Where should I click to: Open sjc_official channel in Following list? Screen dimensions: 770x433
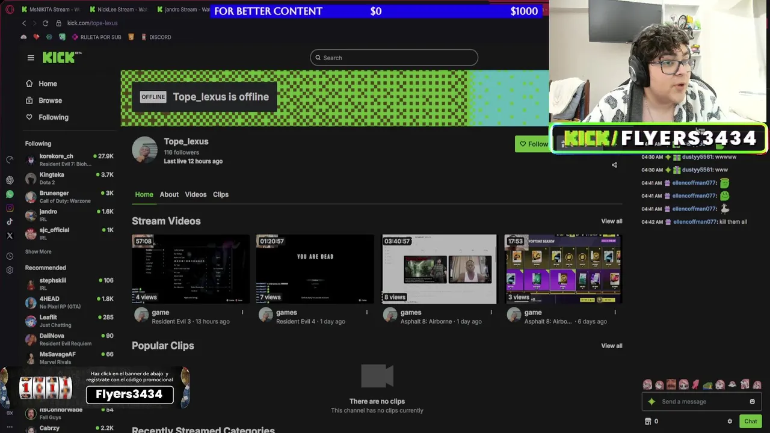pos(69,233)
